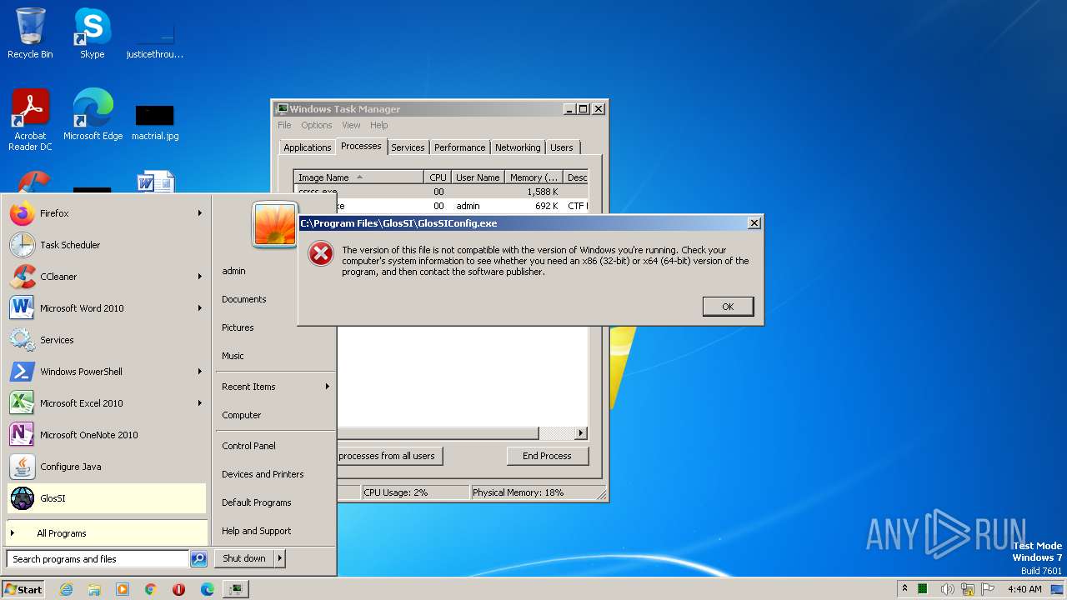The image size is (1067, 600).
Task: Open Windows Media Player from taskbar
Action: click(123, 589)
